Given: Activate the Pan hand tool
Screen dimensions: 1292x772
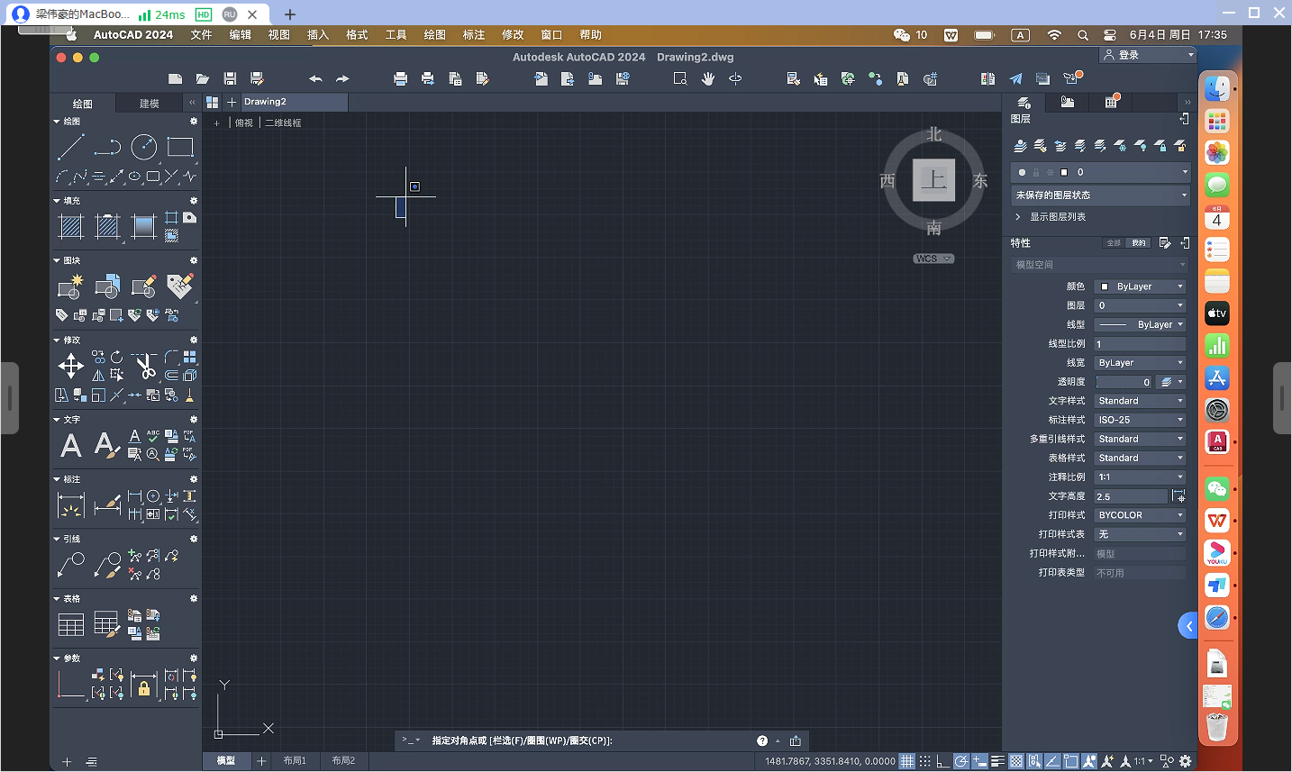Looking at the screenshot, I should (708, 79).
